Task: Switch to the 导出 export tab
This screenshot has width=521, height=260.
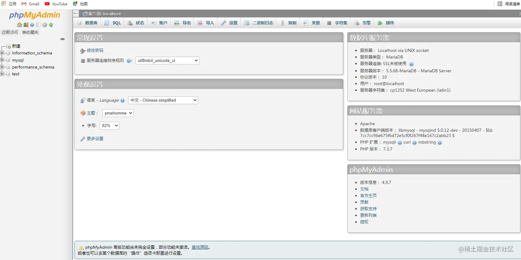Action: 183,23
